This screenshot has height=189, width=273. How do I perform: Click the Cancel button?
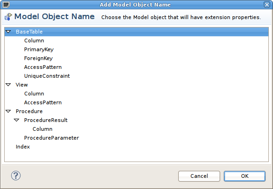coord(199,176)
